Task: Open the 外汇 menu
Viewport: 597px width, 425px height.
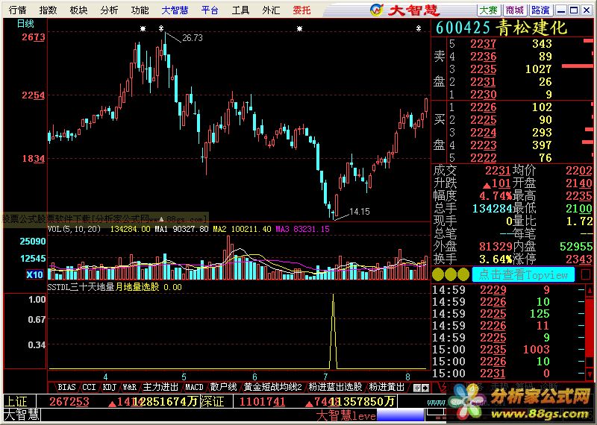Action: (x=271, y=10)
